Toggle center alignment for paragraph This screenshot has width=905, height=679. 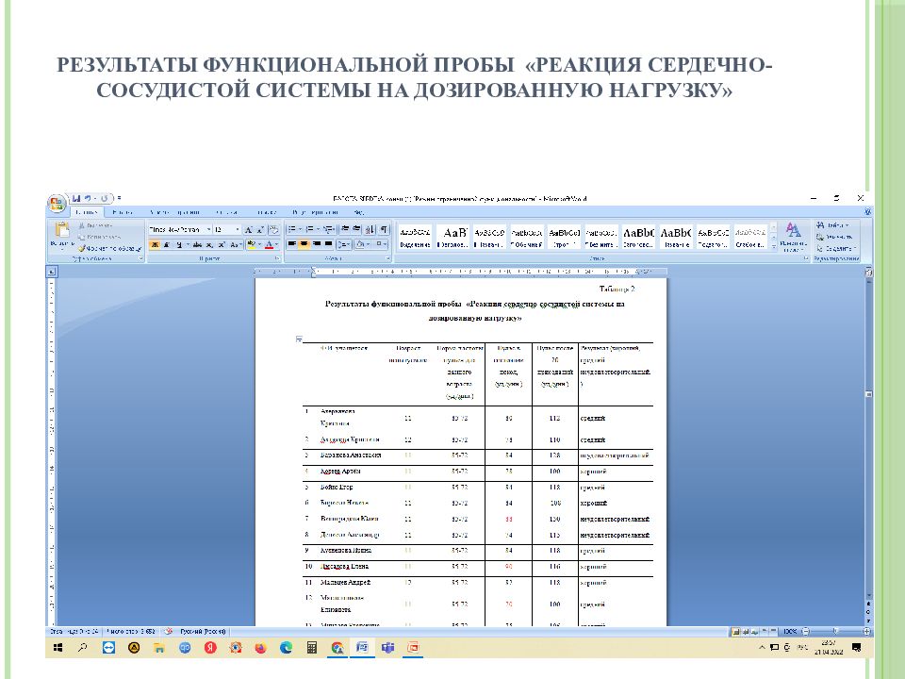pyautogui.click(x=304, y=244)
